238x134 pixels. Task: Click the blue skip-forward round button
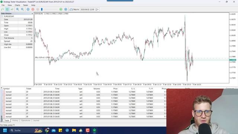point(66,9)
